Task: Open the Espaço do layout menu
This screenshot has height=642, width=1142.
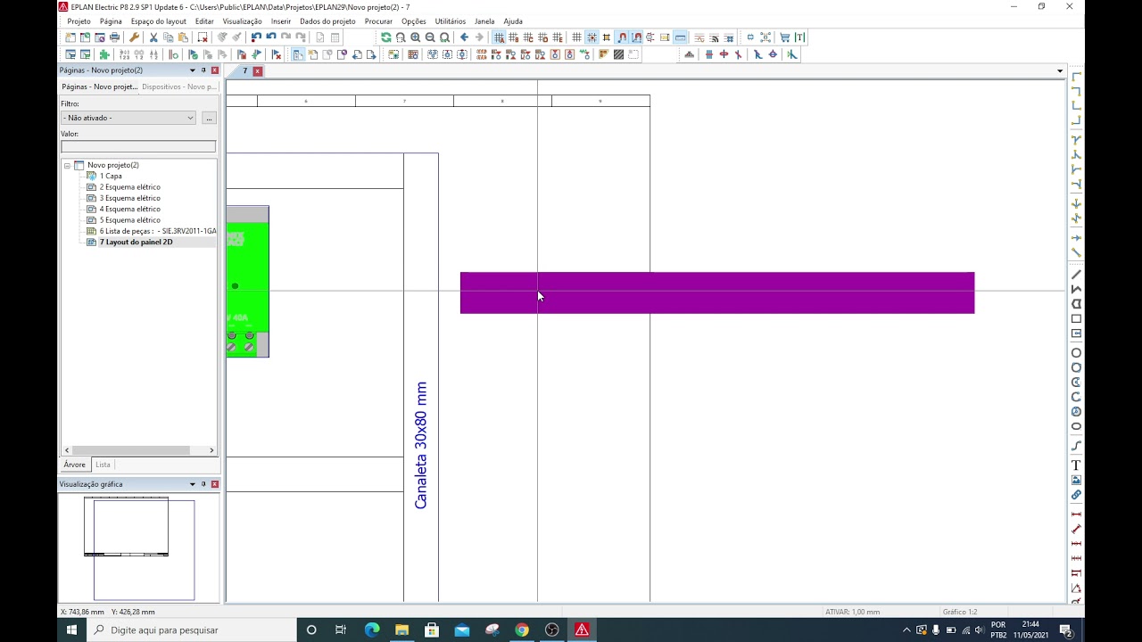Action: [158, 21]
